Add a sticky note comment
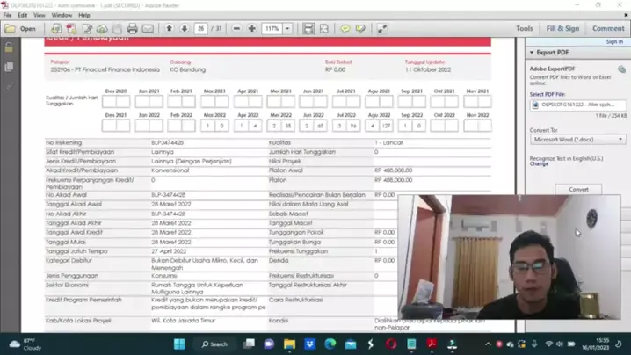Screen dimensions: 631x355 pos(345,29)
